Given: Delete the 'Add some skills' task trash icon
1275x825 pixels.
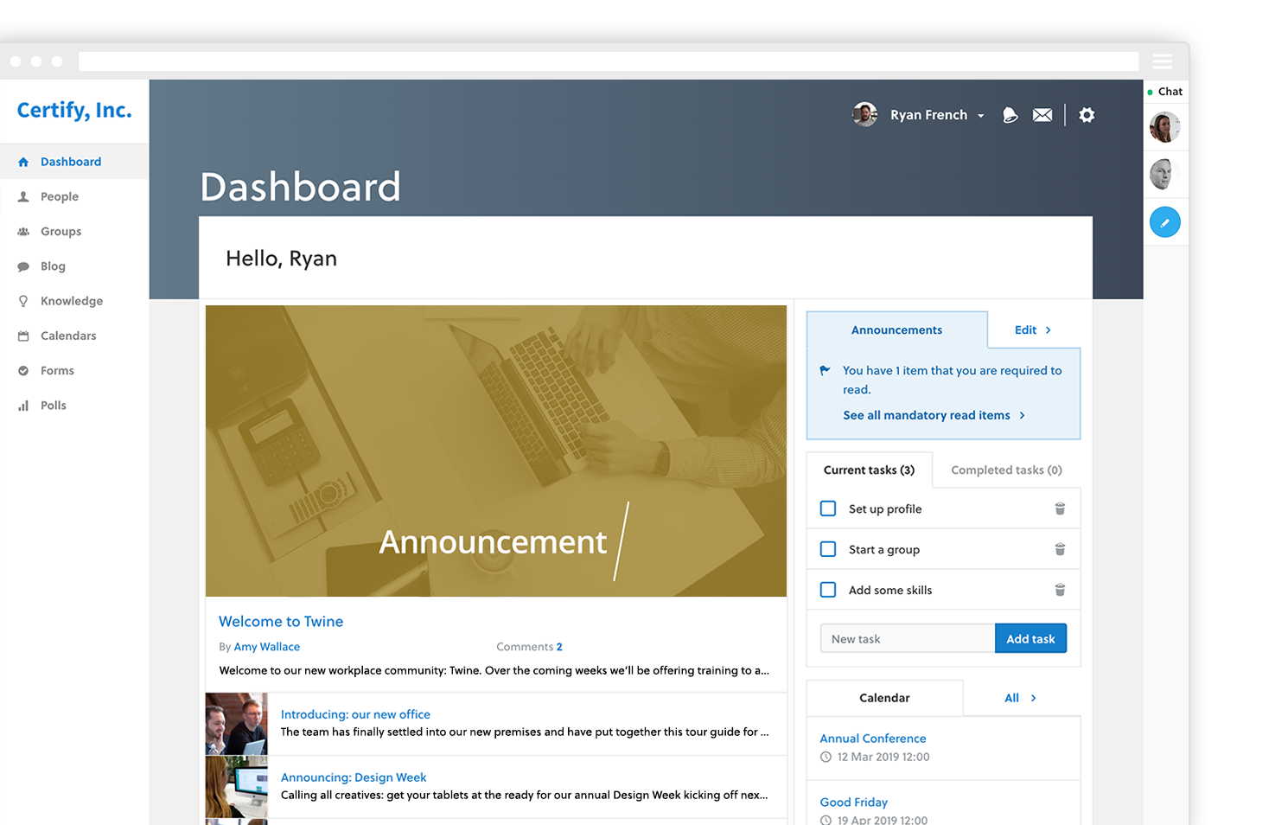Looking at the screenshot, I should (1060, 590).
